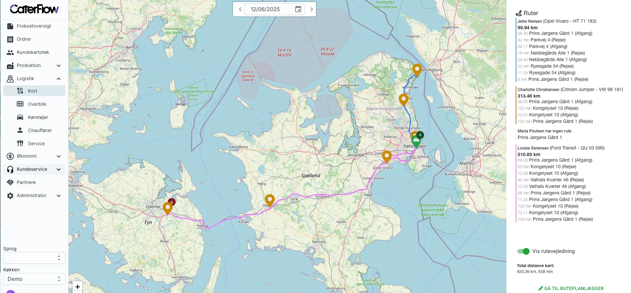Open Ordrer menu item
Screen dimensions: 631x293
34,39
